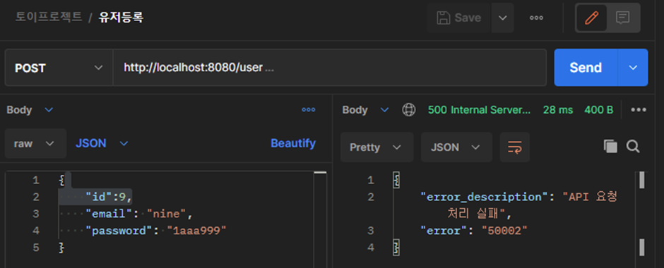This screenshot has width=664, height=268.
Task: Click the 28 ms response time
Action: pyautogui.click(x=558, y=110)
